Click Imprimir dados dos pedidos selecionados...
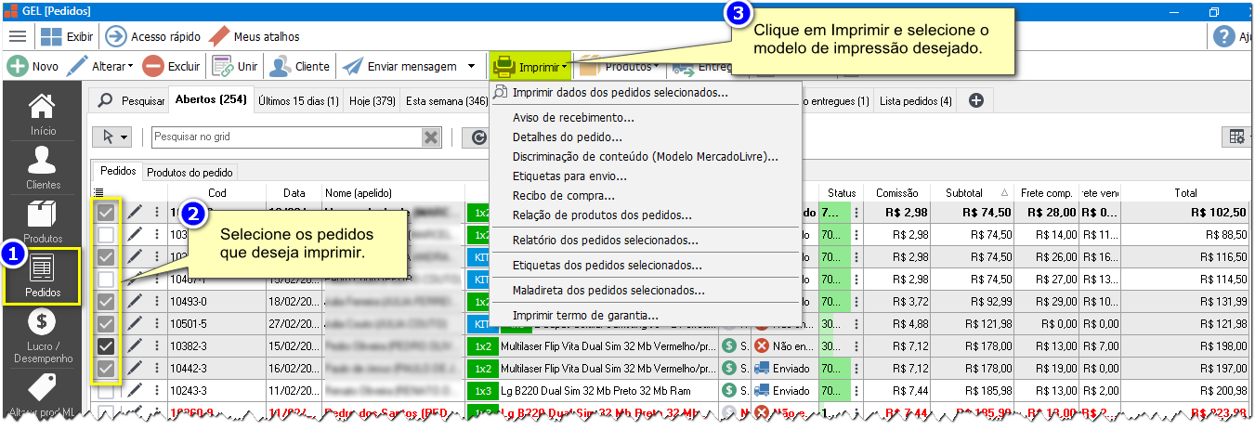Screen dimensions: 1255x430 (x=620, y=93)
